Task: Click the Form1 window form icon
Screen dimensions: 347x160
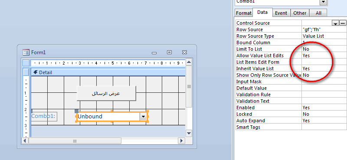Action: [26, 52]
